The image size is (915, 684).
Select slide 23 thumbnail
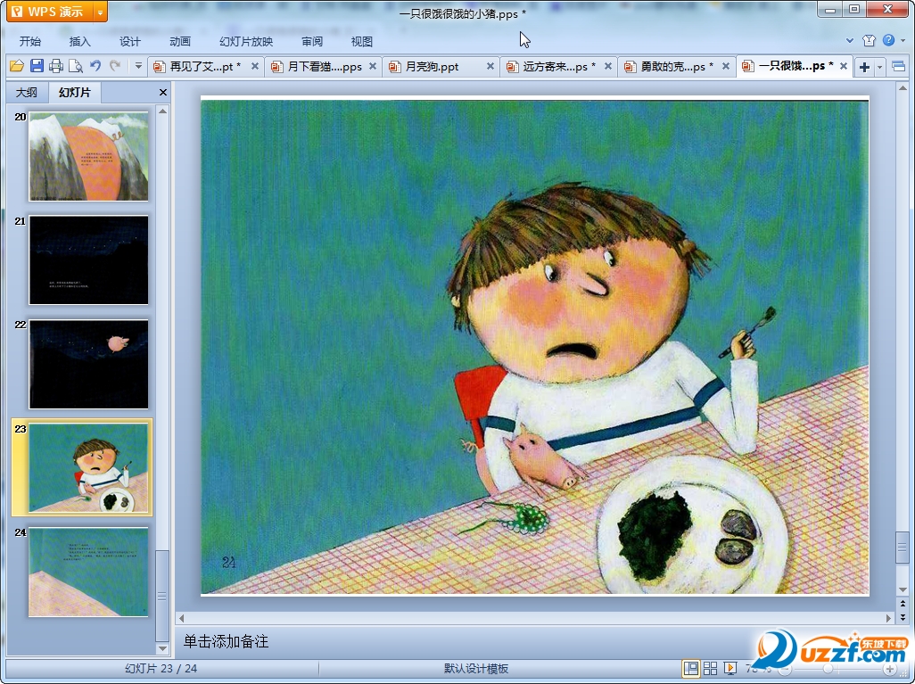click(x=88, y=467)
